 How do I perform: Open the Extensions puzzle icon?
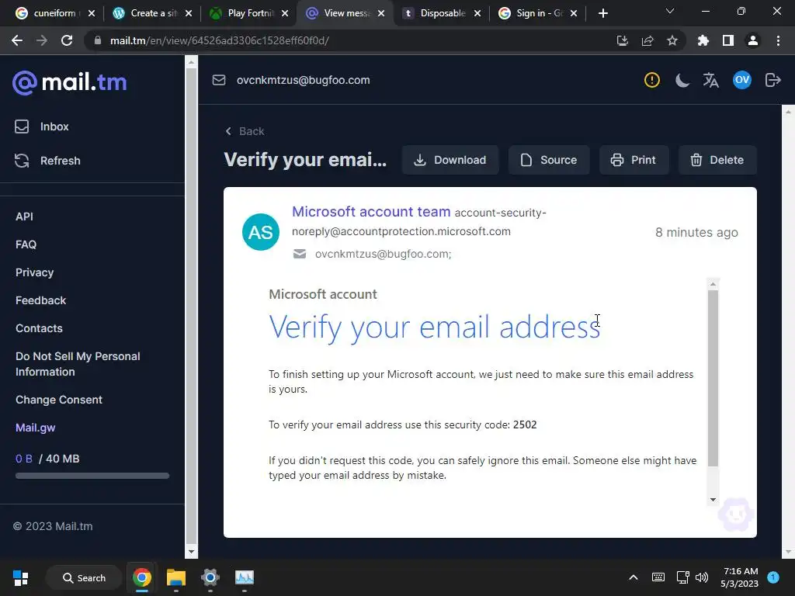[703, 40]
